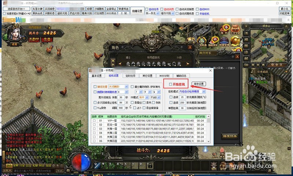
Task: Switch to the 辅助日志 tab
Action: (181, 76)
